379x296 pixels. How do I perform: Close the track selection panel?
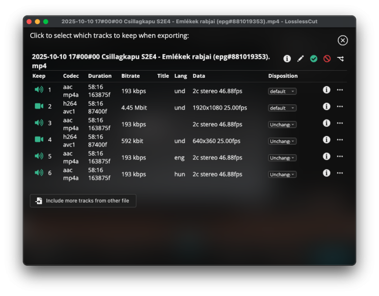click(x=343, y=40)
